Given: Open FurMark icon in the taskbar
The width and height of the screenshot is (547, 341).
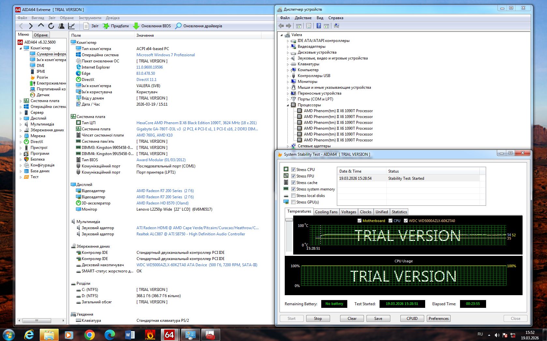Looking at the screenshot, I should (x=150, y=334).
